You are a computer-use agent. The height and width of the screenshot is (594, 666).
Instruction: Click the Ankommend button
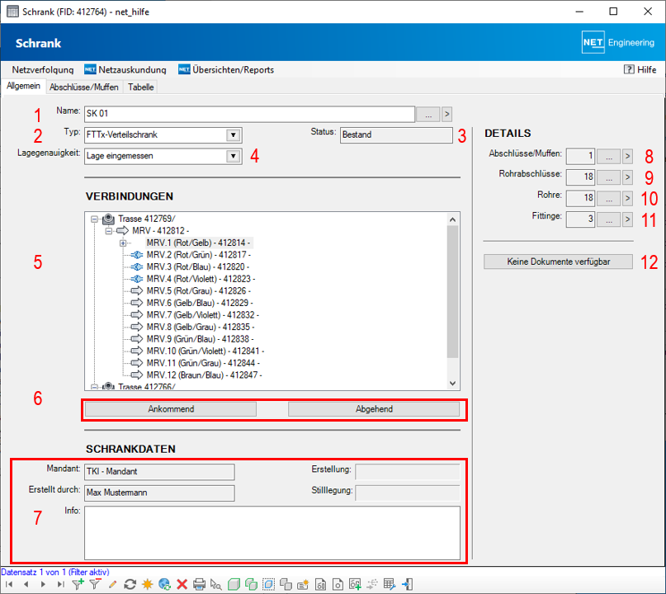[x=171, y=408]
